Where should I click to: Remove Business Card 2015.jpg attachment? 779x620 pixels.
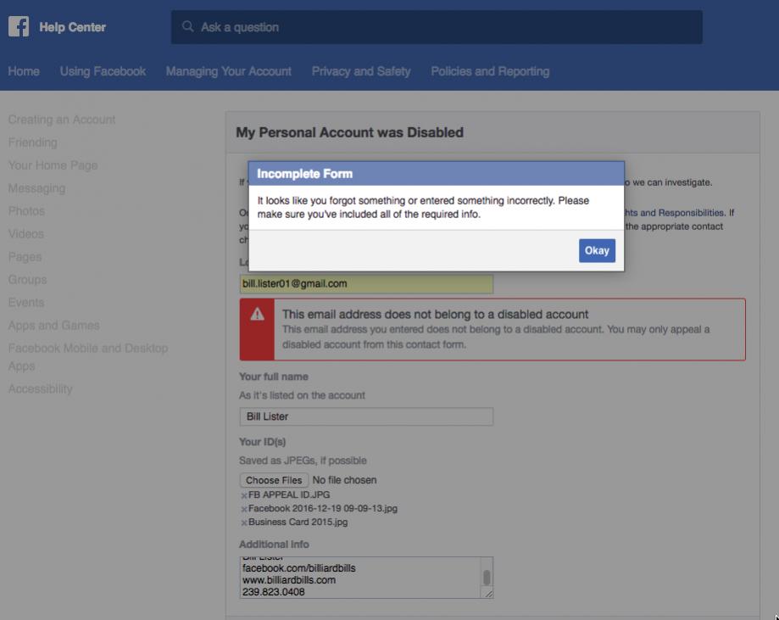[x=244, y=522]
